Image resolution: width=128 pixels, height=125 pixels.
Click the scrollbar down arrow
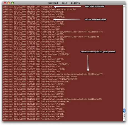coord(124,117)
